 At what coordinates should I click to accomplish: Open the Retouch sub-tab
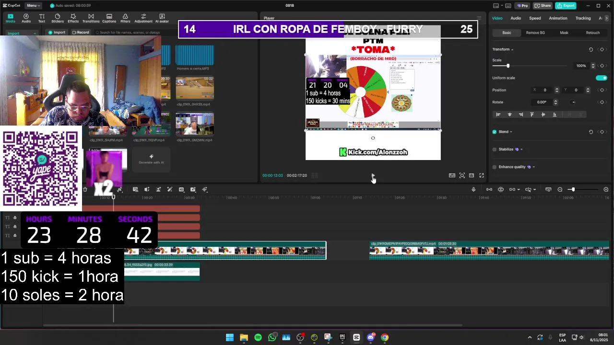coord(592,33)
